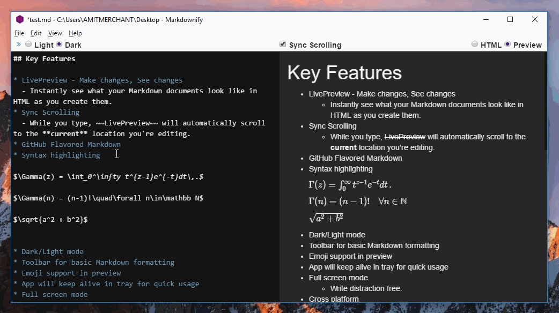Click '$\Gamma(n)' formula line in editor

click(108, 198)
